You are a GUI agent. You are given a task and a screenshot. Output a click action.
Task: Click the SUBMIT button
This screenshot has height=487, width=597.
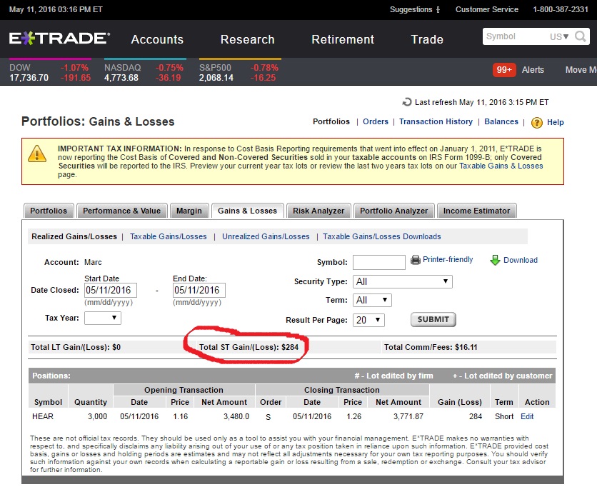click(x=433, y=319)
